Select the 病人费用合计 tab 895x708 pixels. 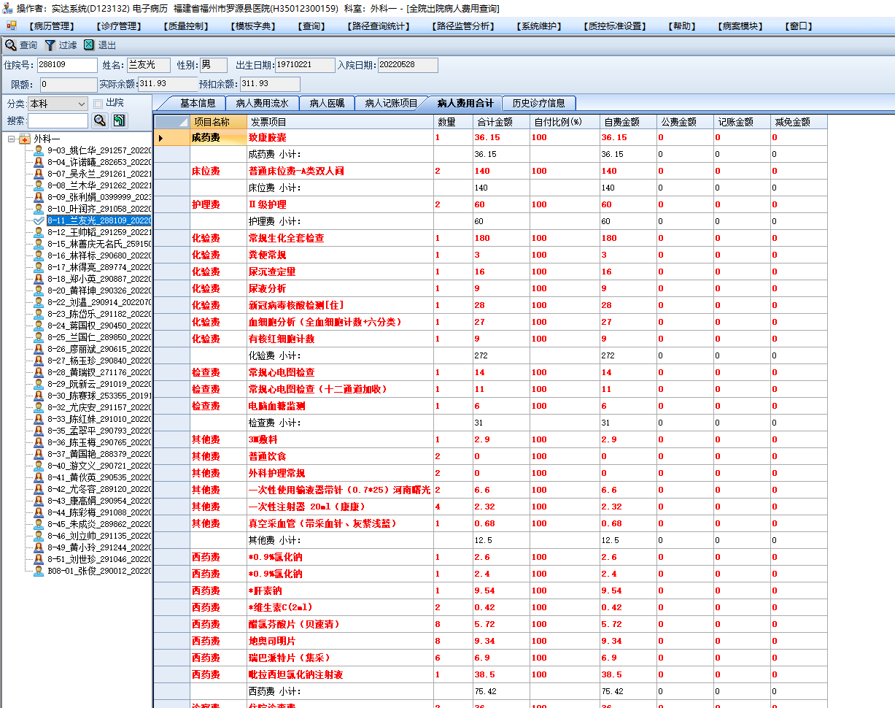[x=465, y=103]
